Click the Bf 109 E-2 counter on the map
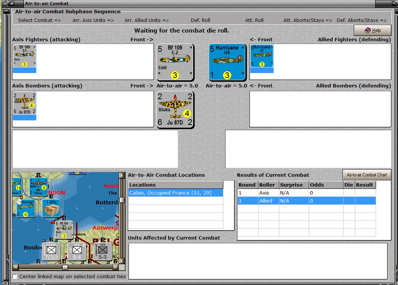Viewport: 398px width, 285px height. [64, 230]
